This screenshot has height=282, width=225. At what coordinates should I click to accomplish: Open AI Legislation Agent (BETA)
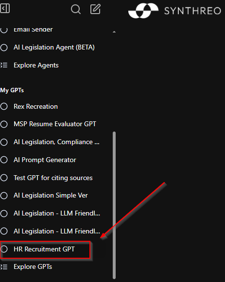pos(54,48)
